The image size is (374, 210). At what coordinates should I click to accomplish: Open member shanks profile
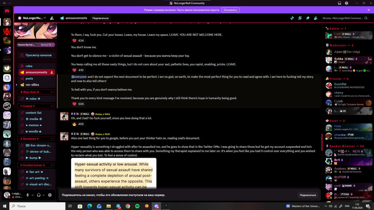[x=348, y=136]
